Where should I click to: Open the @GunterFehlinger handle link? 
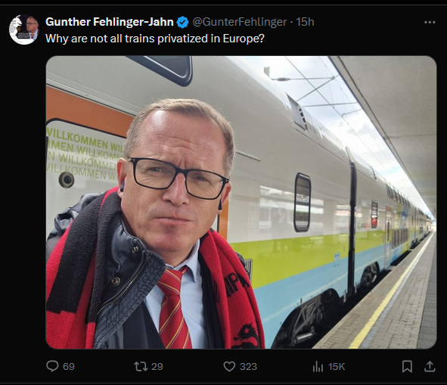pyautogui.click(x=240, y=22)
